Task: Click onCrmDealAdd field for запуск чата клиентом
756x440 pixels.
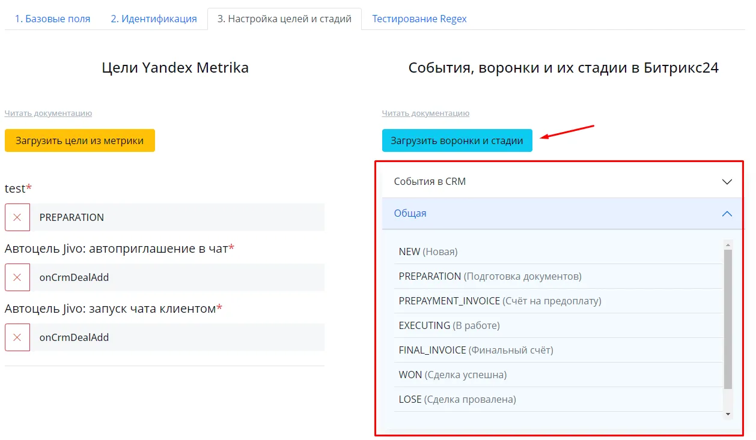Action: click(x=177, y=337)
